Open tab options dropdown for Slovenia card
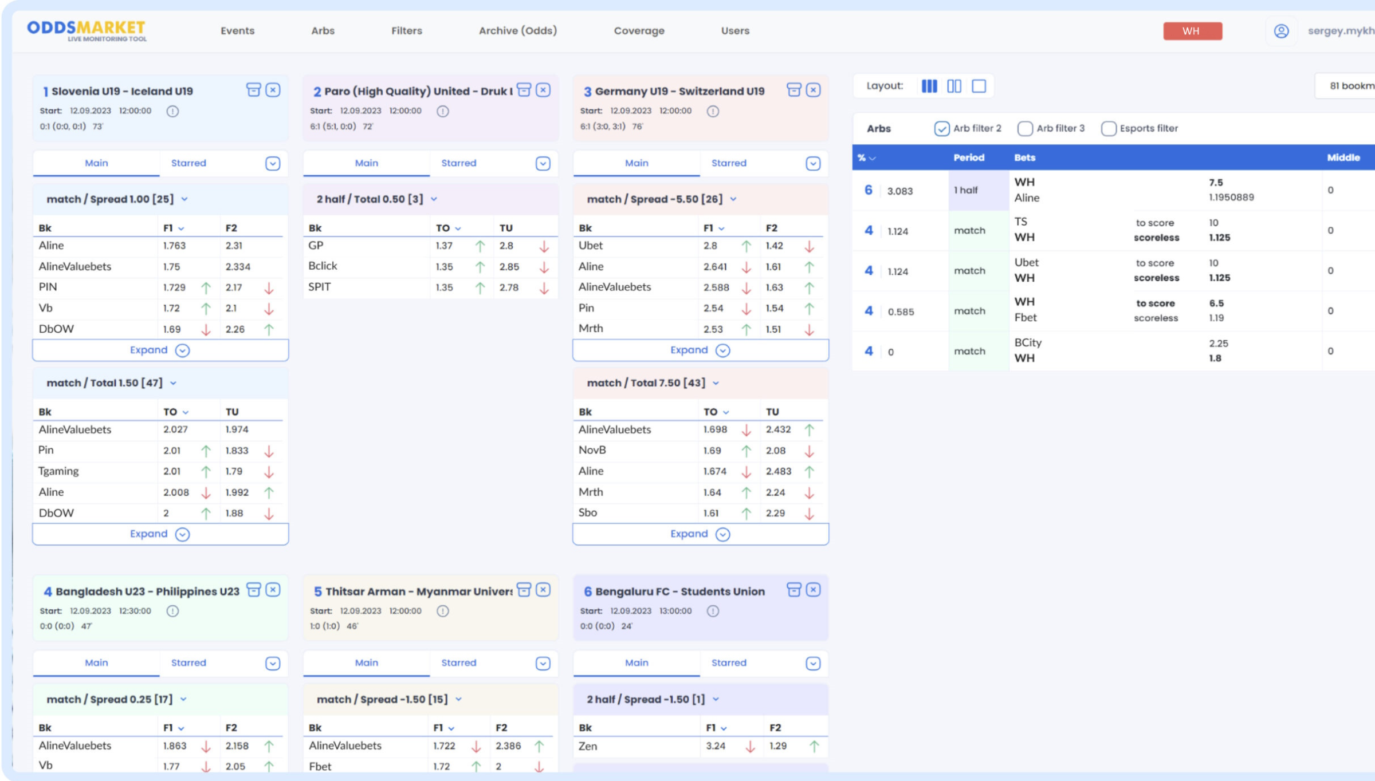Image resolution: width=1375 pixels, height=781 pixels. [273, 164]
